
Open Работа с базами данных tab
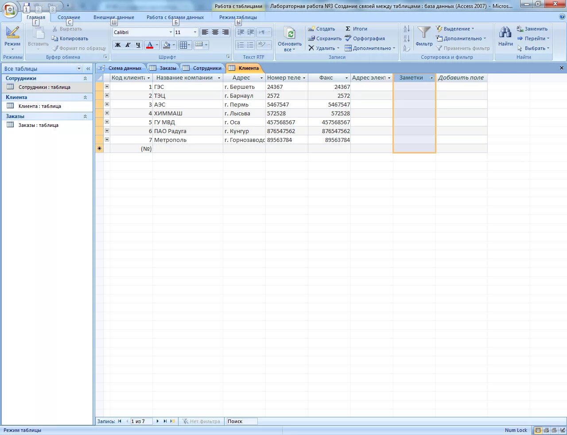click(175, 17)
